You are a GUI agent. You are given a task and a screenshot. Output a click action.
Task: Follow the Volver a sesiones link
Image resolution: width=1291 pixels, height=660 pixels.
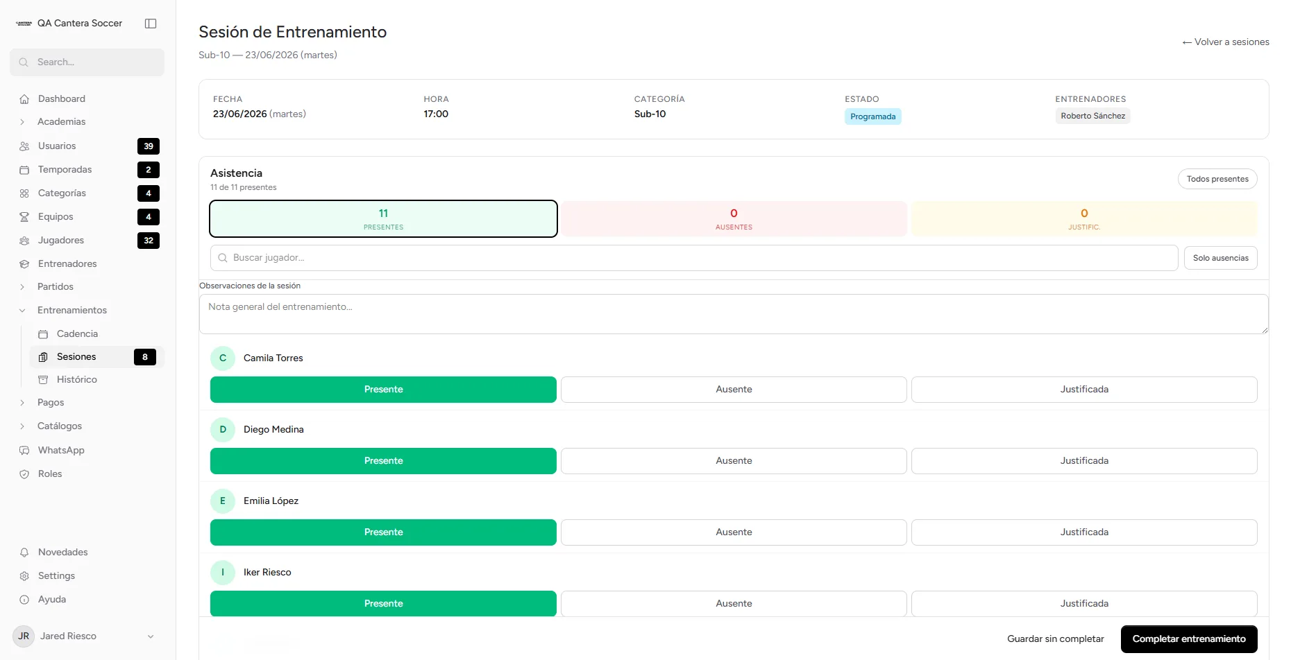click(1226, 42)
